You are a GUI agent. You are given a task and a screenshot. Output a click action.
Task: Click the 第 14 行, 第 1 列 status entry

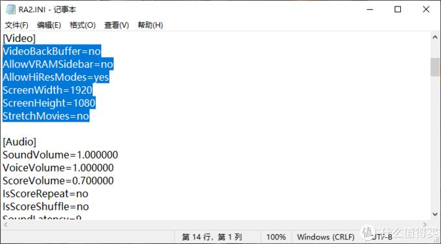[212, 237]
